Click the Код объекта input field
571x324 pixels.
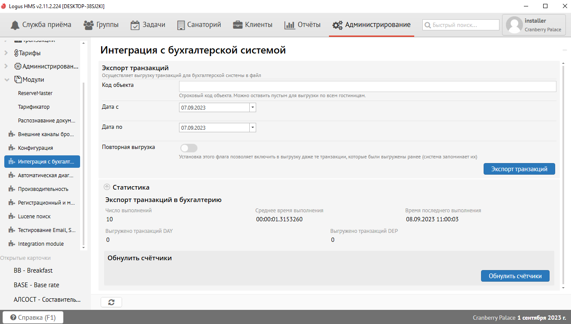[368, 86]
